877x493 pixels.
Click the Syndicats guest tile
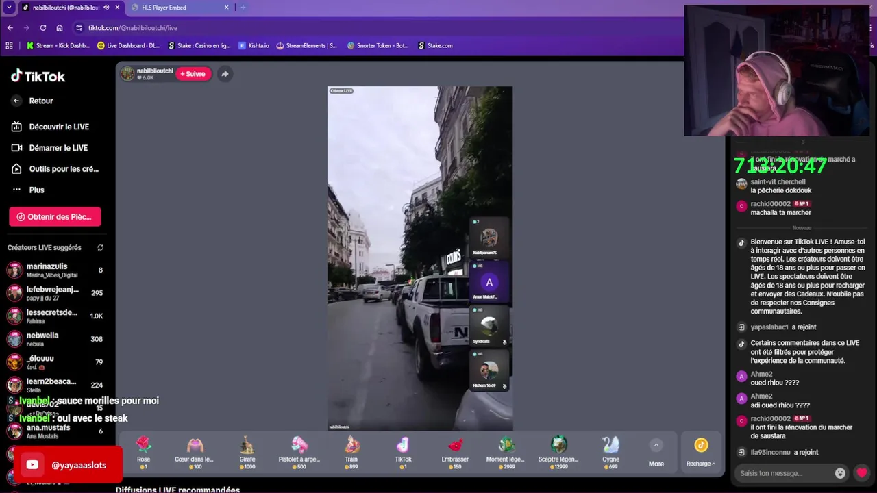489,326
